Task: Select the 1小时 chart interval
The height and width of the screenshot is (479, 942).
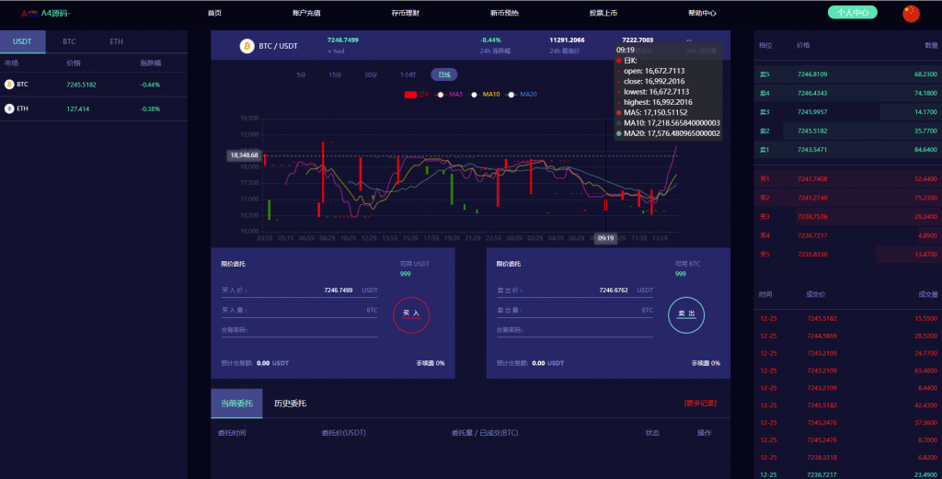Action: point(408,74)
